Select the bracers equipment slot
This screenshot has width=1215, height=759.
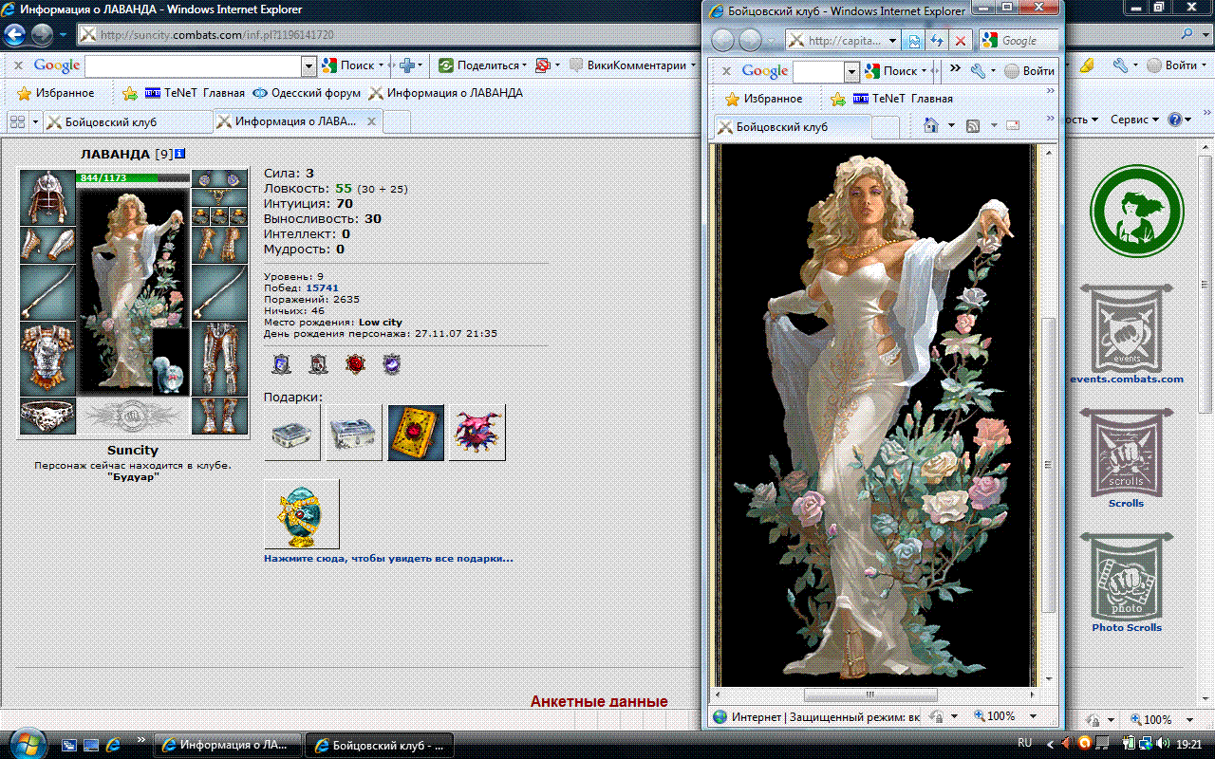click(x=47, y=245)
